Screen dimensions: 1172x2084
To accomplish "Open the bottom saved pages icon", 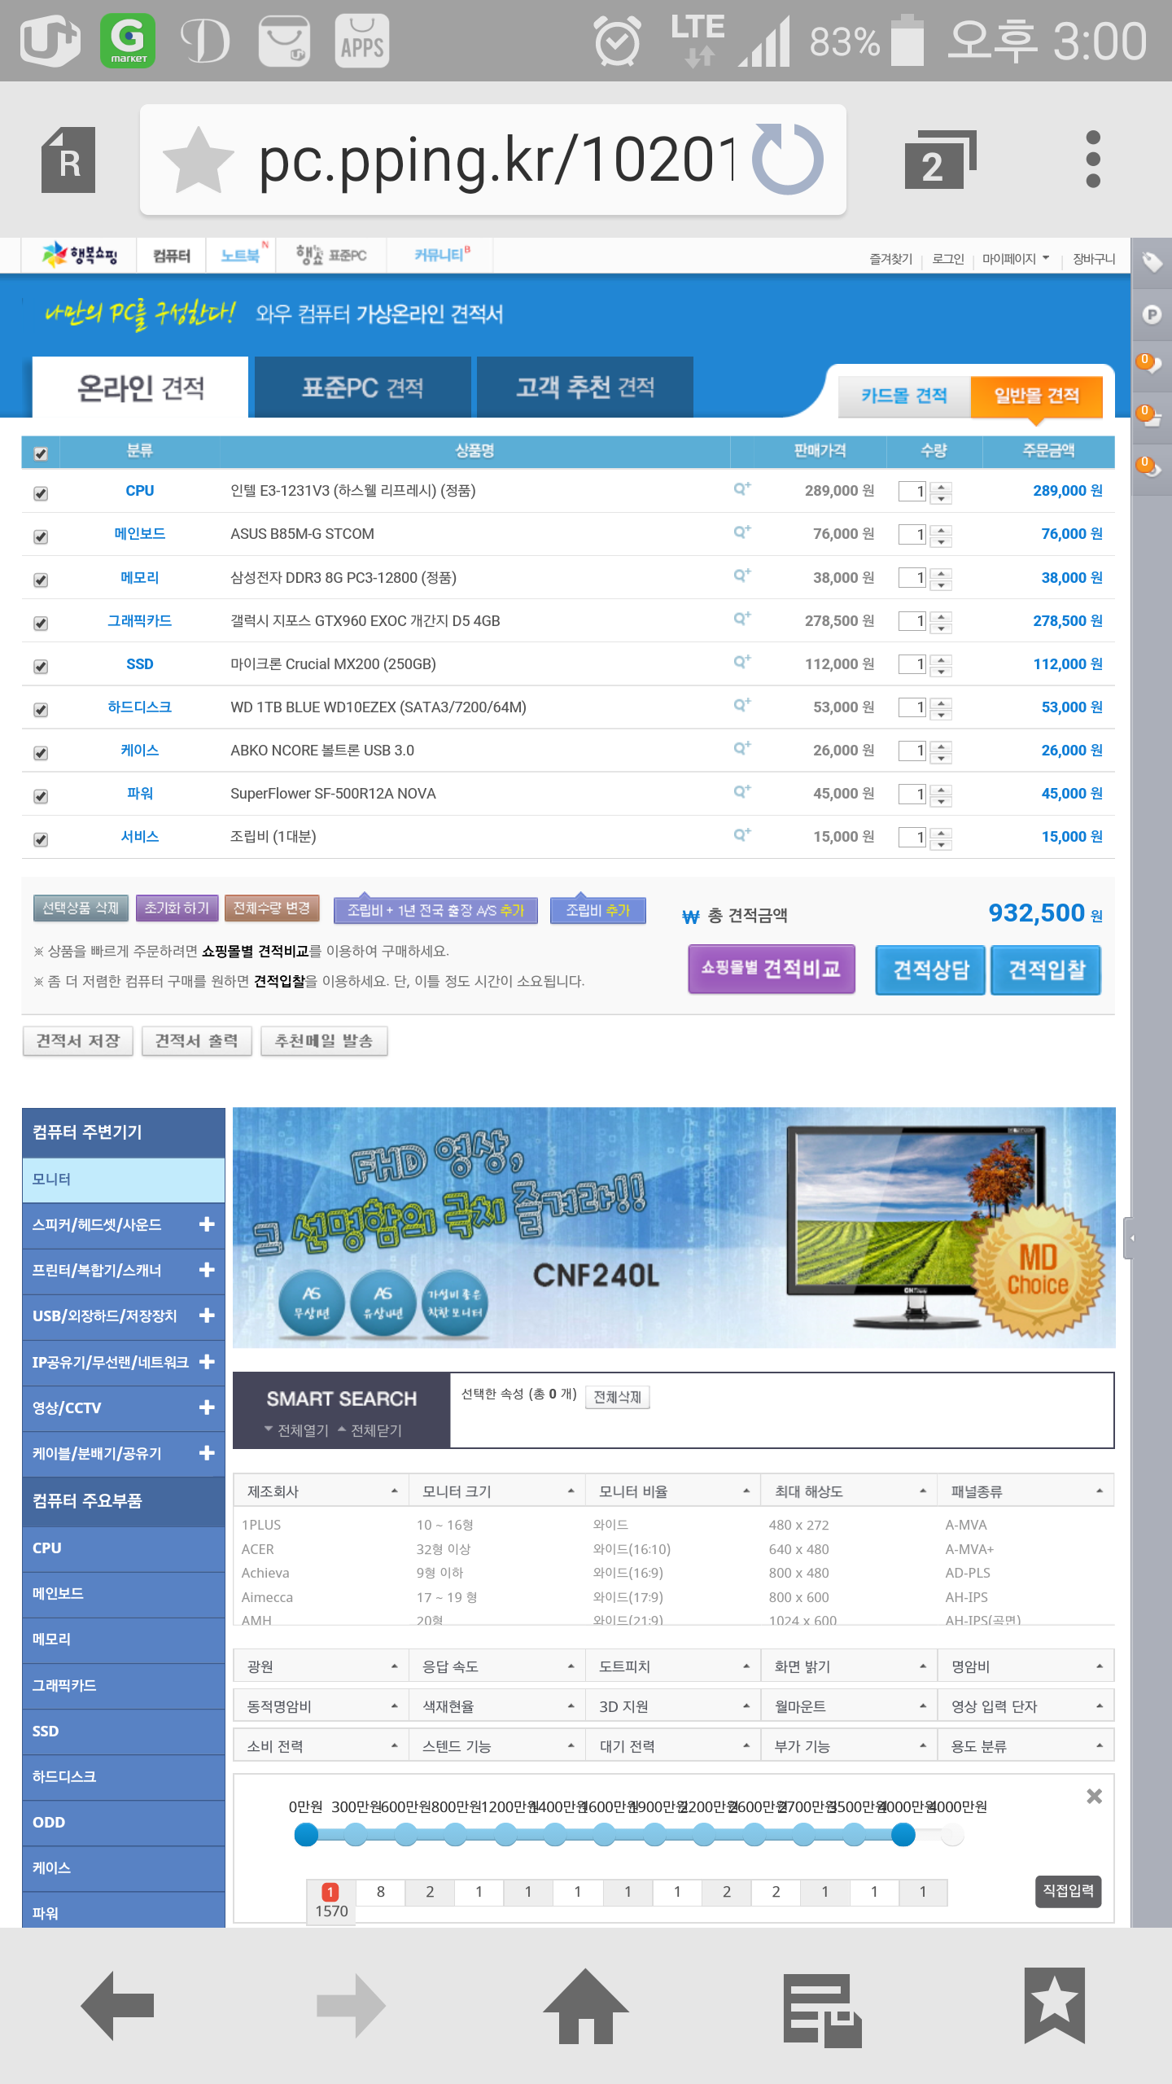I will pyautogui.click(x=822, y=2010).
